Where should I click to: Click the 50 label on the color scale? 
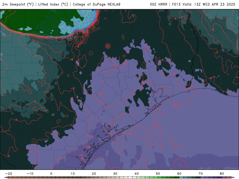coord(158,174)
